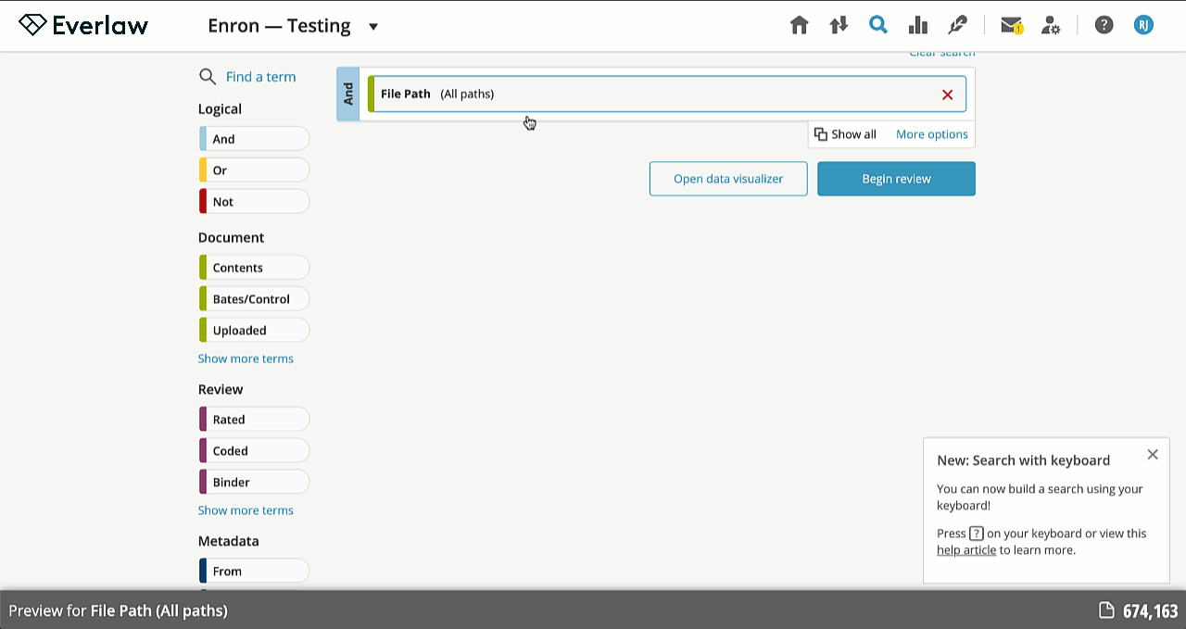Click the Show all copy icon

pos(820,134)
